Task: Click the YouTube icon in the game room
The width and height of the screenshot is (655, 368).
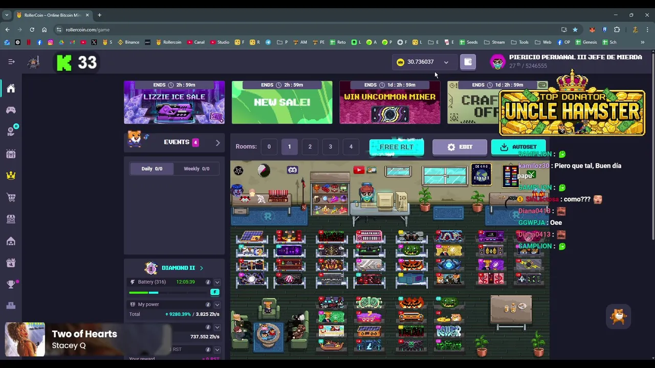Action: (x=359, y=170)
